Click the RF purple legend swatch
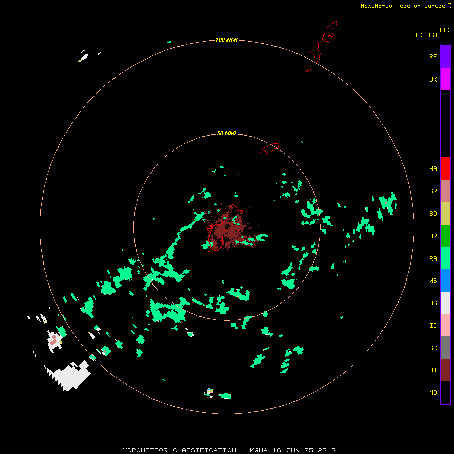This screenshot has width=454, height=454. (445, 56)
